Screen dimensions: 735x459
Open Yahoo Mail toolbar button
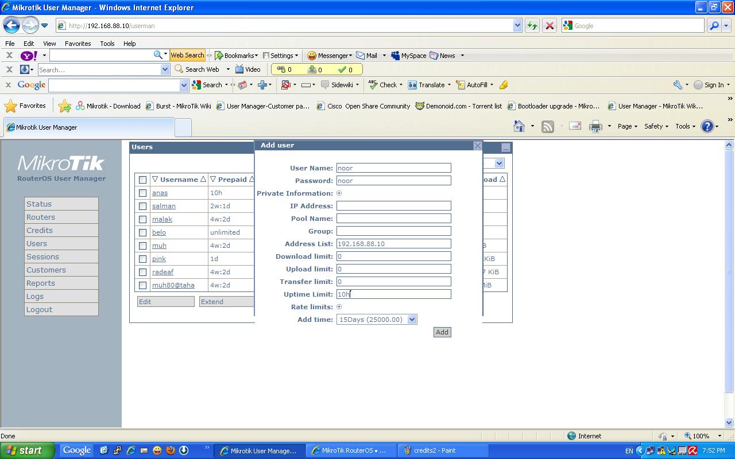pyautogui.click(x=367, y=56)
